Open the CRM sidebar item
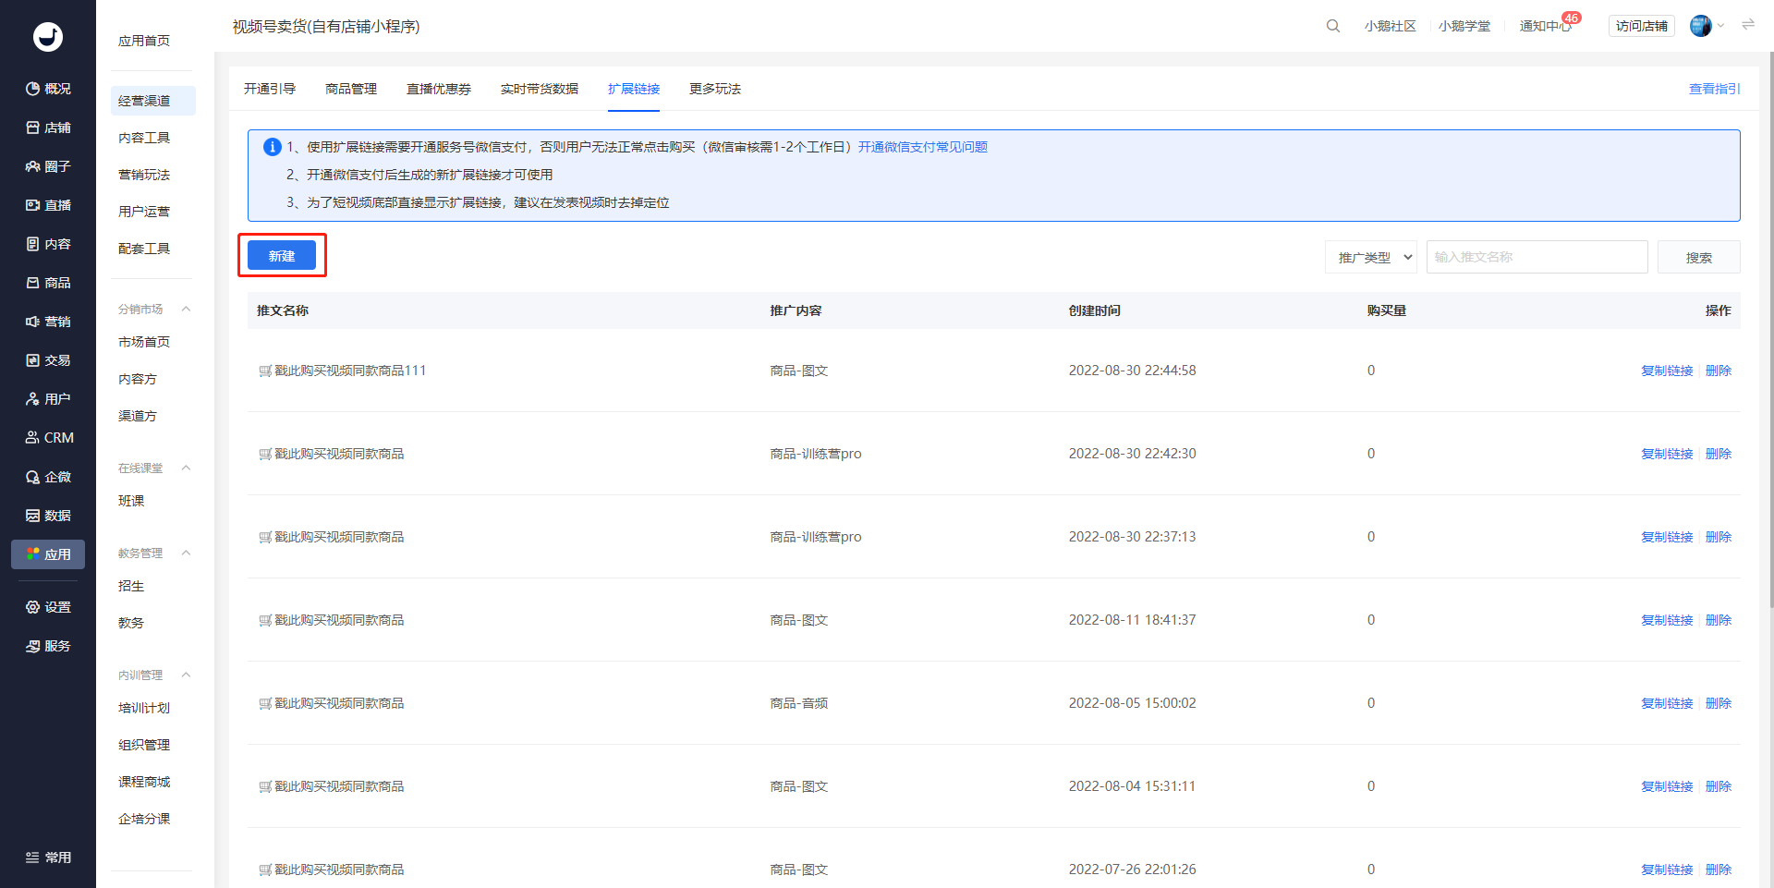Viewport: 1774px width, 888px height. pos(49,438)
